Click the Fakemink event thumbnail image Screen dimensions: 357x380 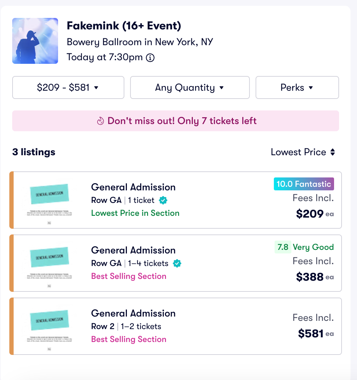point(35,41)
